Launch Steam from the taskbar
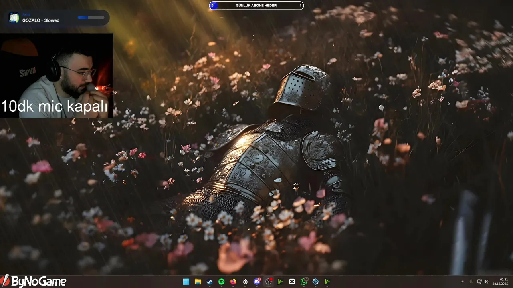The image size is (513, 288). [x=210, y=282]
